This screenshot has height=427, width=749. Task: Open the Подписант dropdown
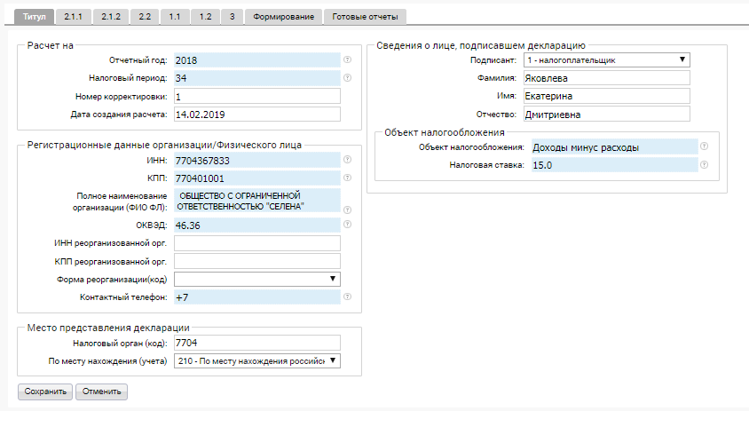click(606, 60)
